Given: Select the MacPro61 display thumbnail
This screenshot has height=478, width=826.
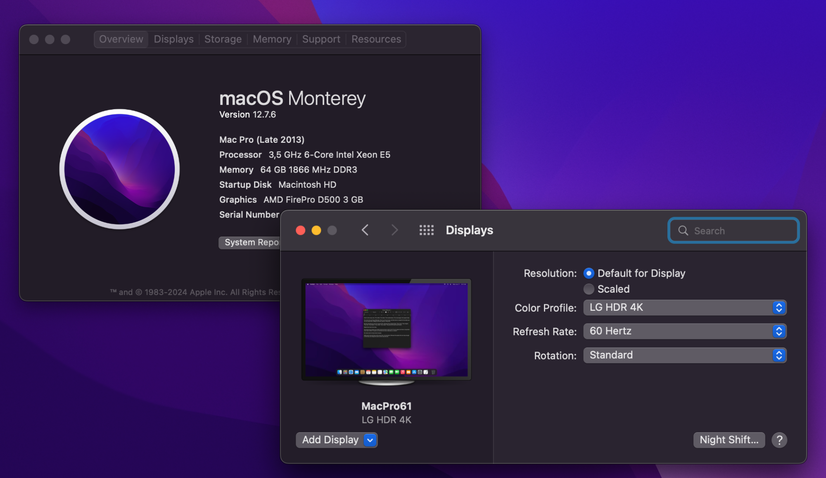Looking at the screenshot, I should click(x=386, y=330).
